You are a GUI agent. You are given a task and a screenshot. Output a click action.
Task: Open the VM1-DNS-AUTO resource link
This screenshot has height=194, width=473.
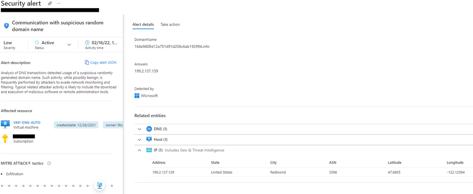(27, 122)
